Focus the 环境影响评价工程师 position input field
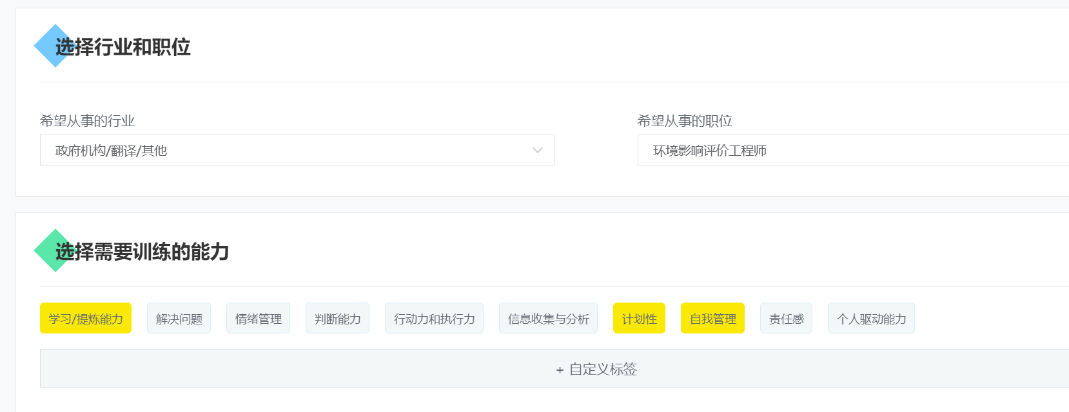The height and width of the screenshot is (412, 1069). 851,150
